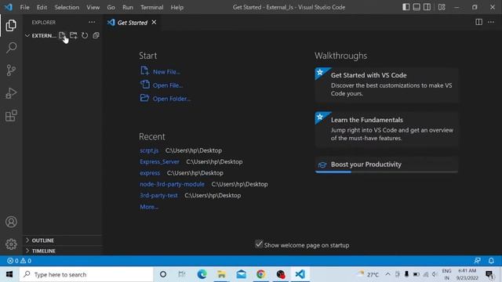Open the Go menu
This screenshot has width=502, height=282.
tap(111, 7)
